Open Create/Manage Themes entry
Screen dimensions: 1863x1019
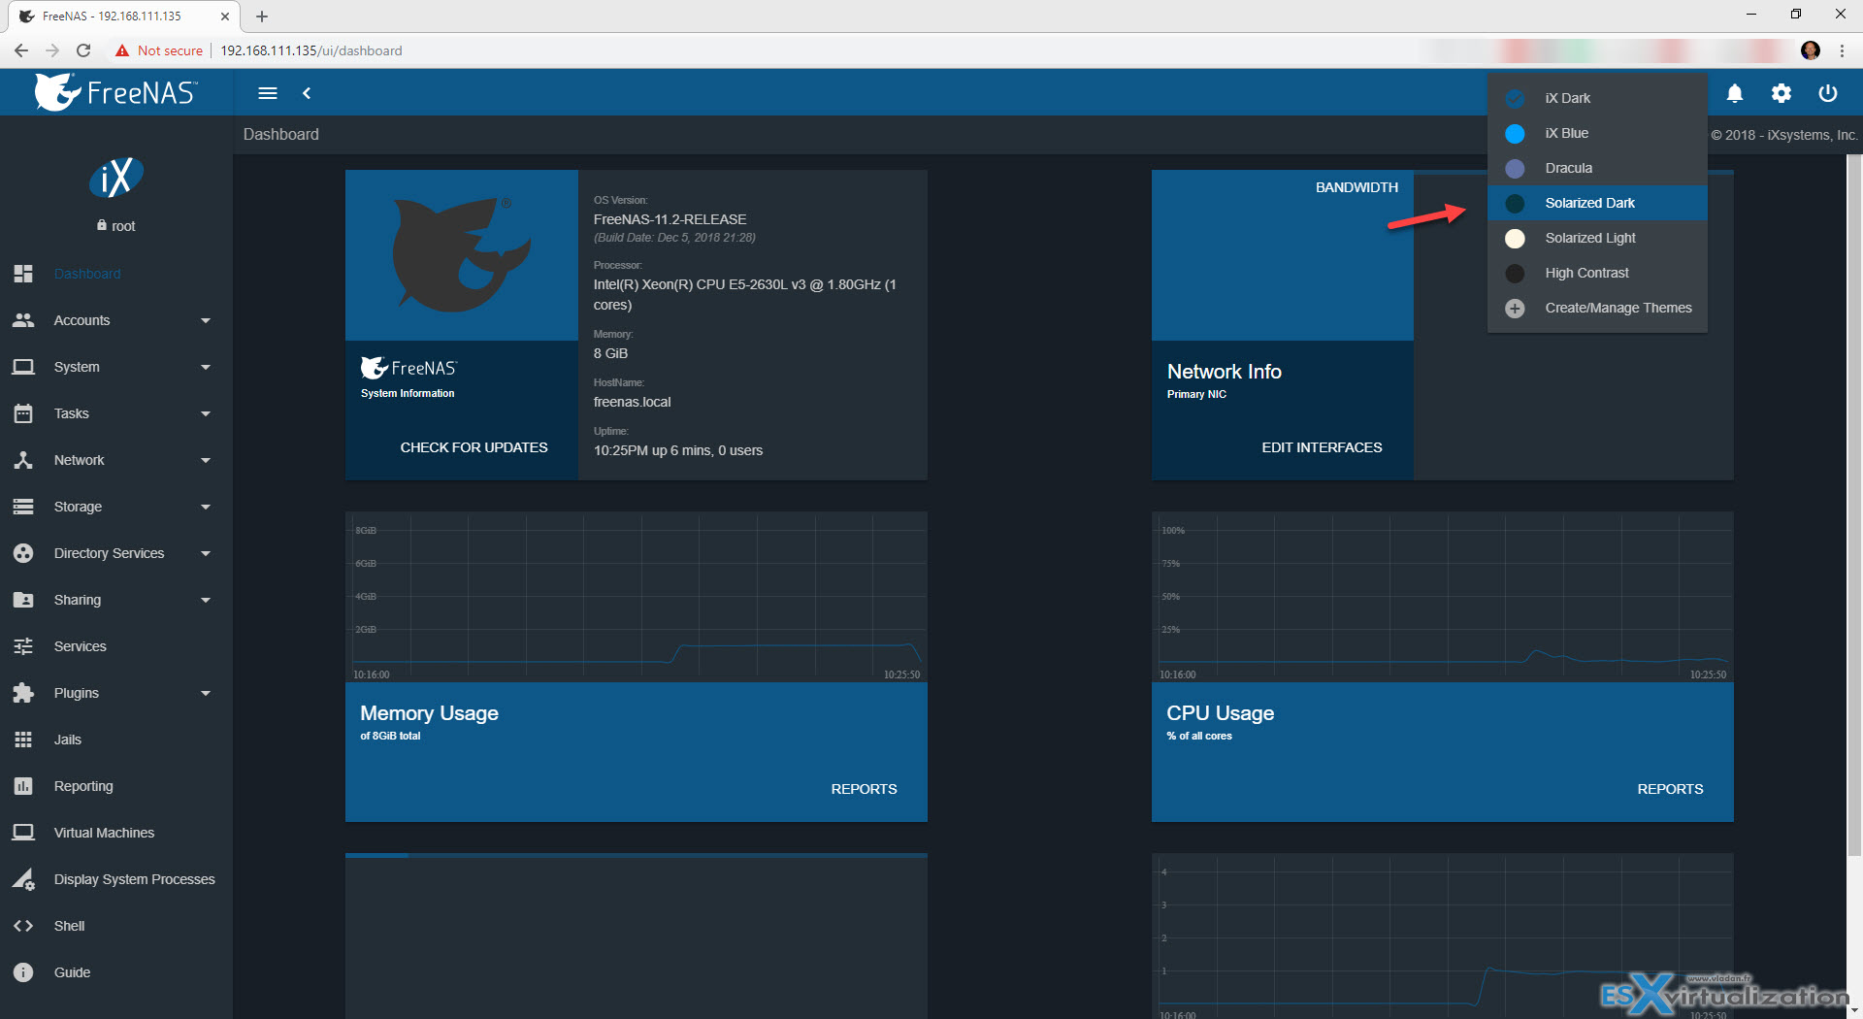click(1597, 308)
